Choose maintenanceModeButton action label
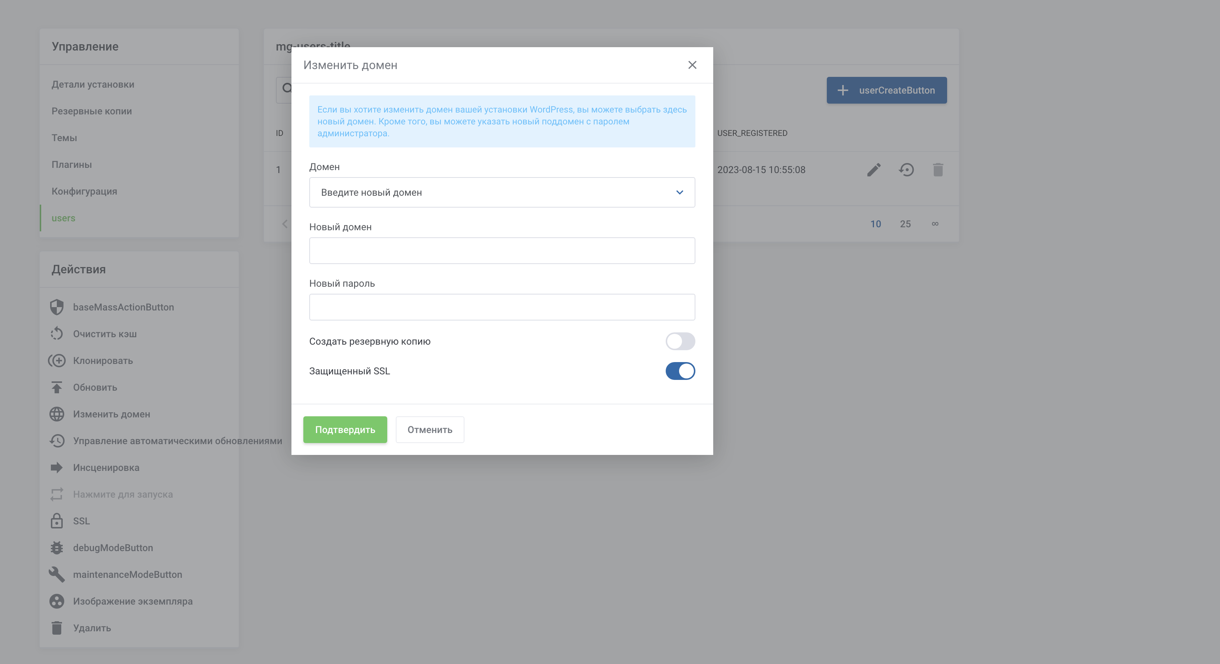Image resolution: width=1220 pixels, height=664 pixels. click(x=127, y=574)
